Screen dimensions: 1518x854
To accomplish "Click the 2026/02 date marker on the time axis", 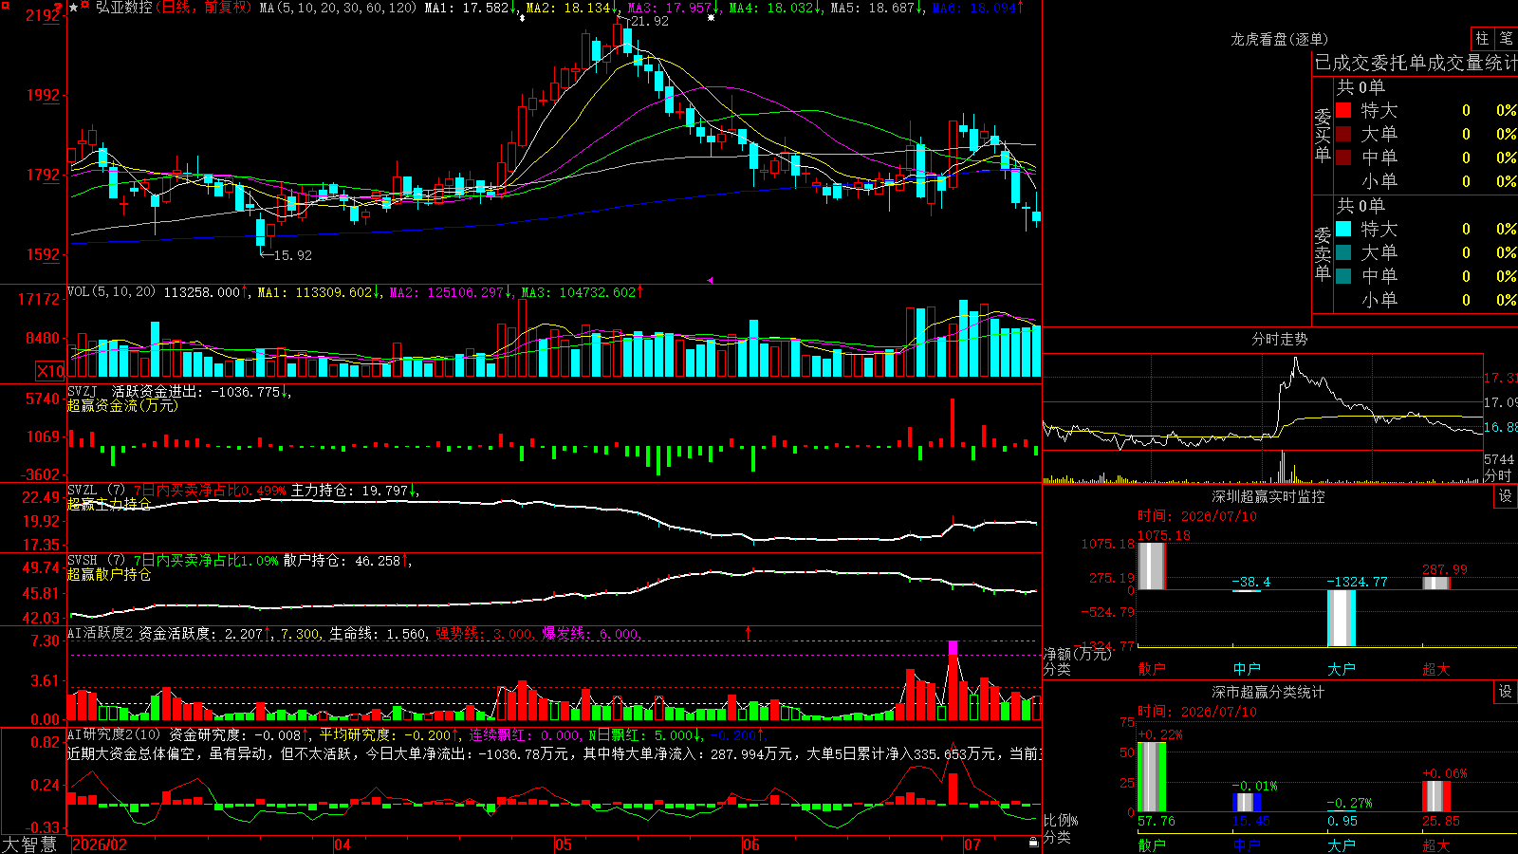I will (x=100, y=845).
